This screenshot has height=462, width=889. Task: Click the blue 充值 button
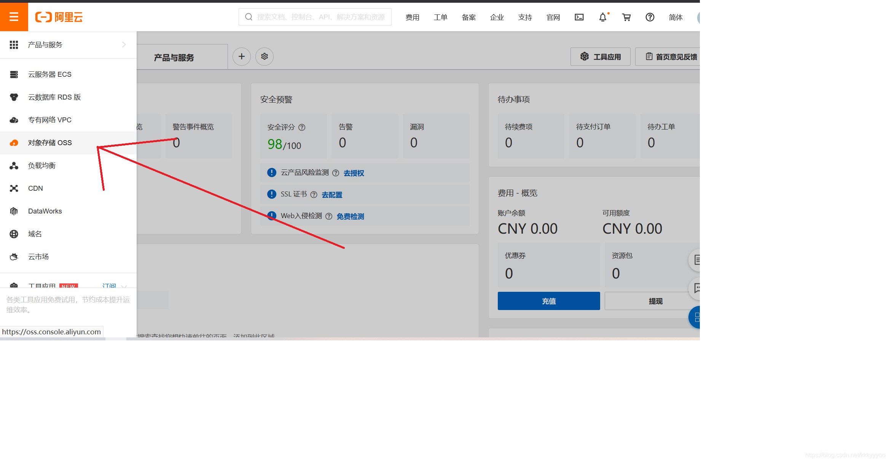[x=548, y=301]
